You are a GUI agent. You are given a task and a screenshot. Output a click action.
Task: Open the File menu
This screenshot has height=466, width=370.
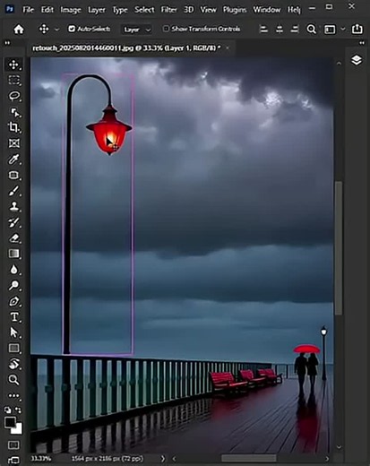pyautogui.click(x=28, y=10)
